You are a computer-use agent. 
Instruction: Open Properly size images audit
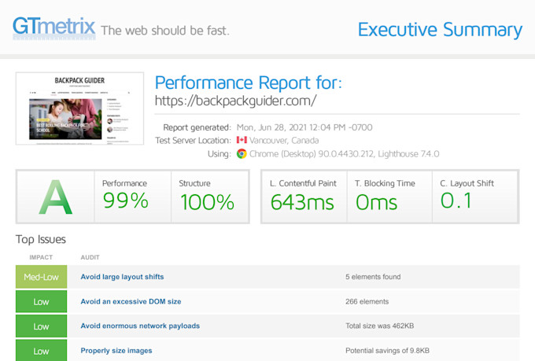(x=116, y=351)
